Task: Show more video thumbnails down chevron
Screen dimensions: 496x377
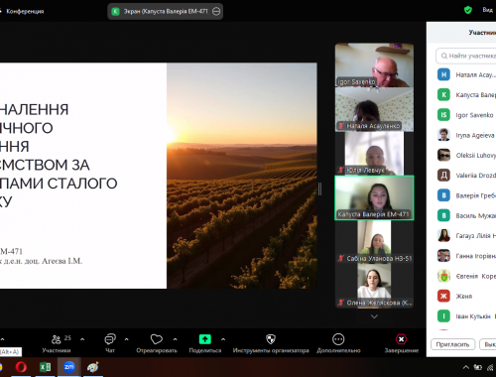Action: 374,316
